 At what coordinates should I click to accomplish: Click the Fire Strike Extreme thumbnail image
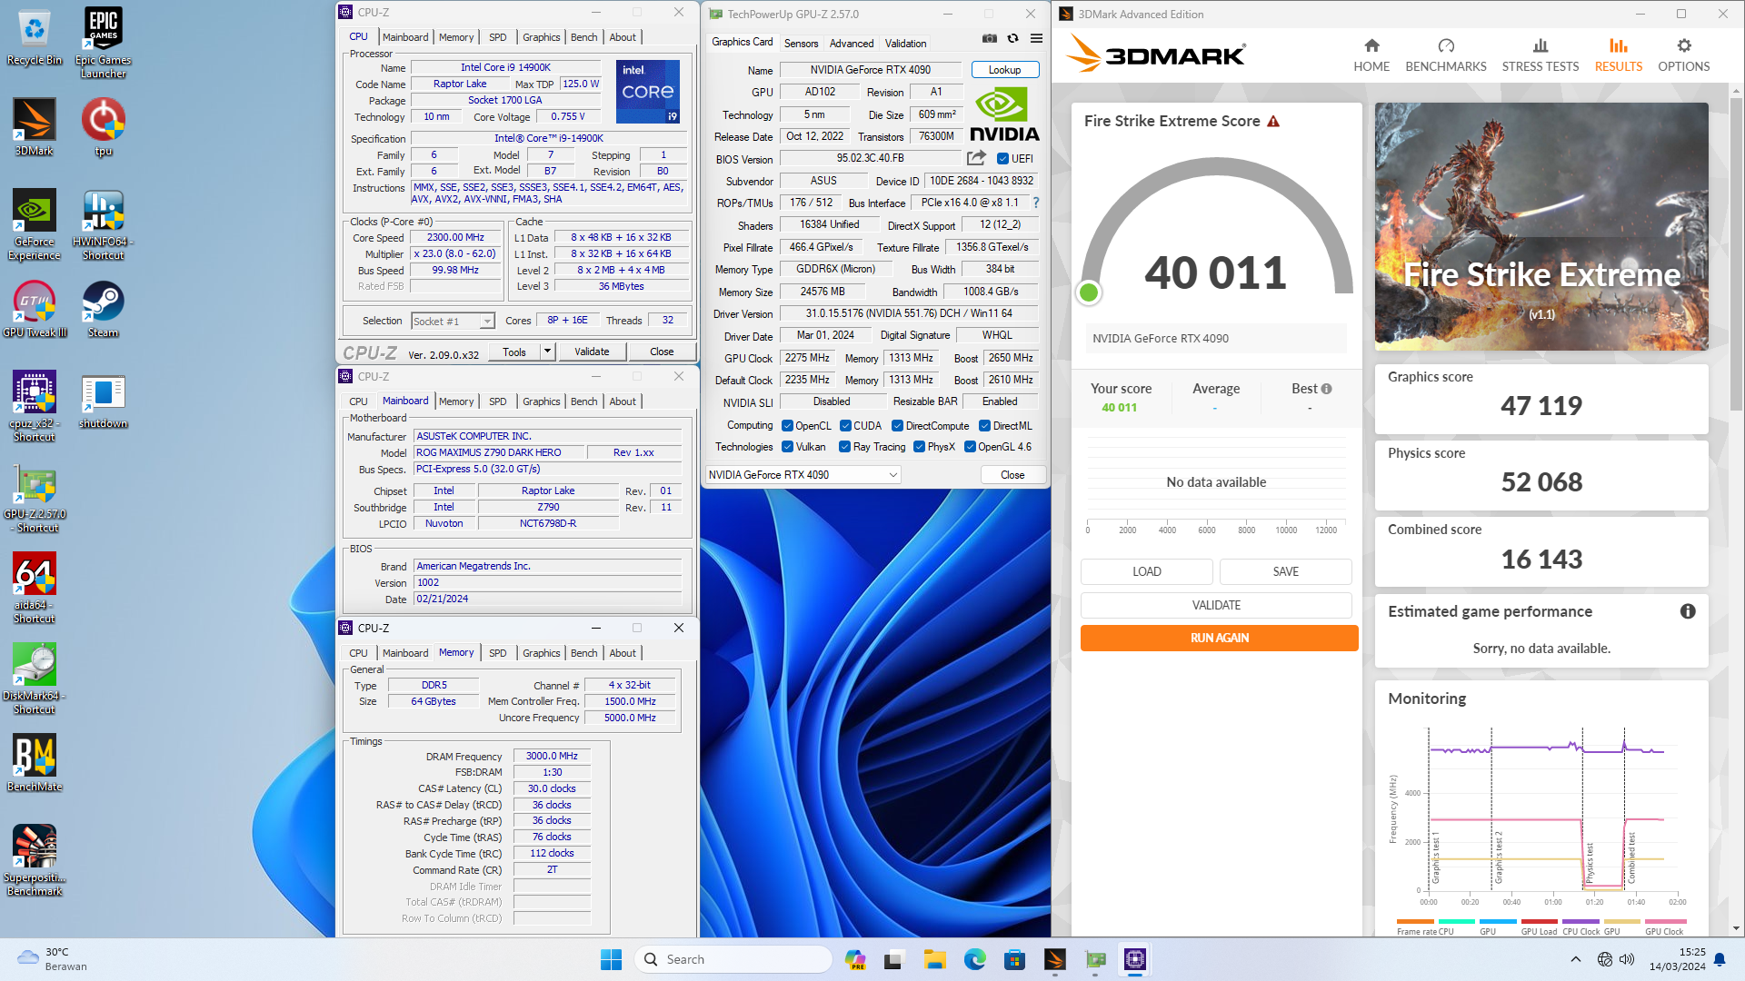tap(1541, 227)
